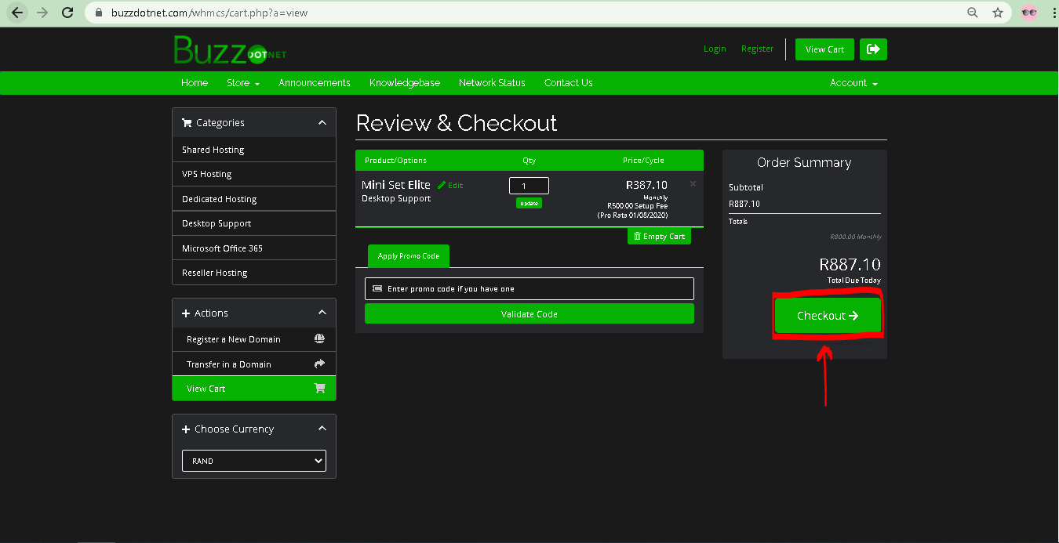Select the Apply Promo Code tab

point(408,256)
